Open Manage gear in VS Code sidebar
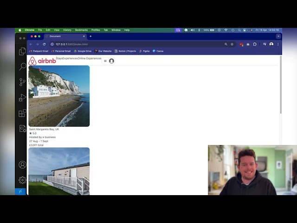The image size is (297, 223). point(22,180)
